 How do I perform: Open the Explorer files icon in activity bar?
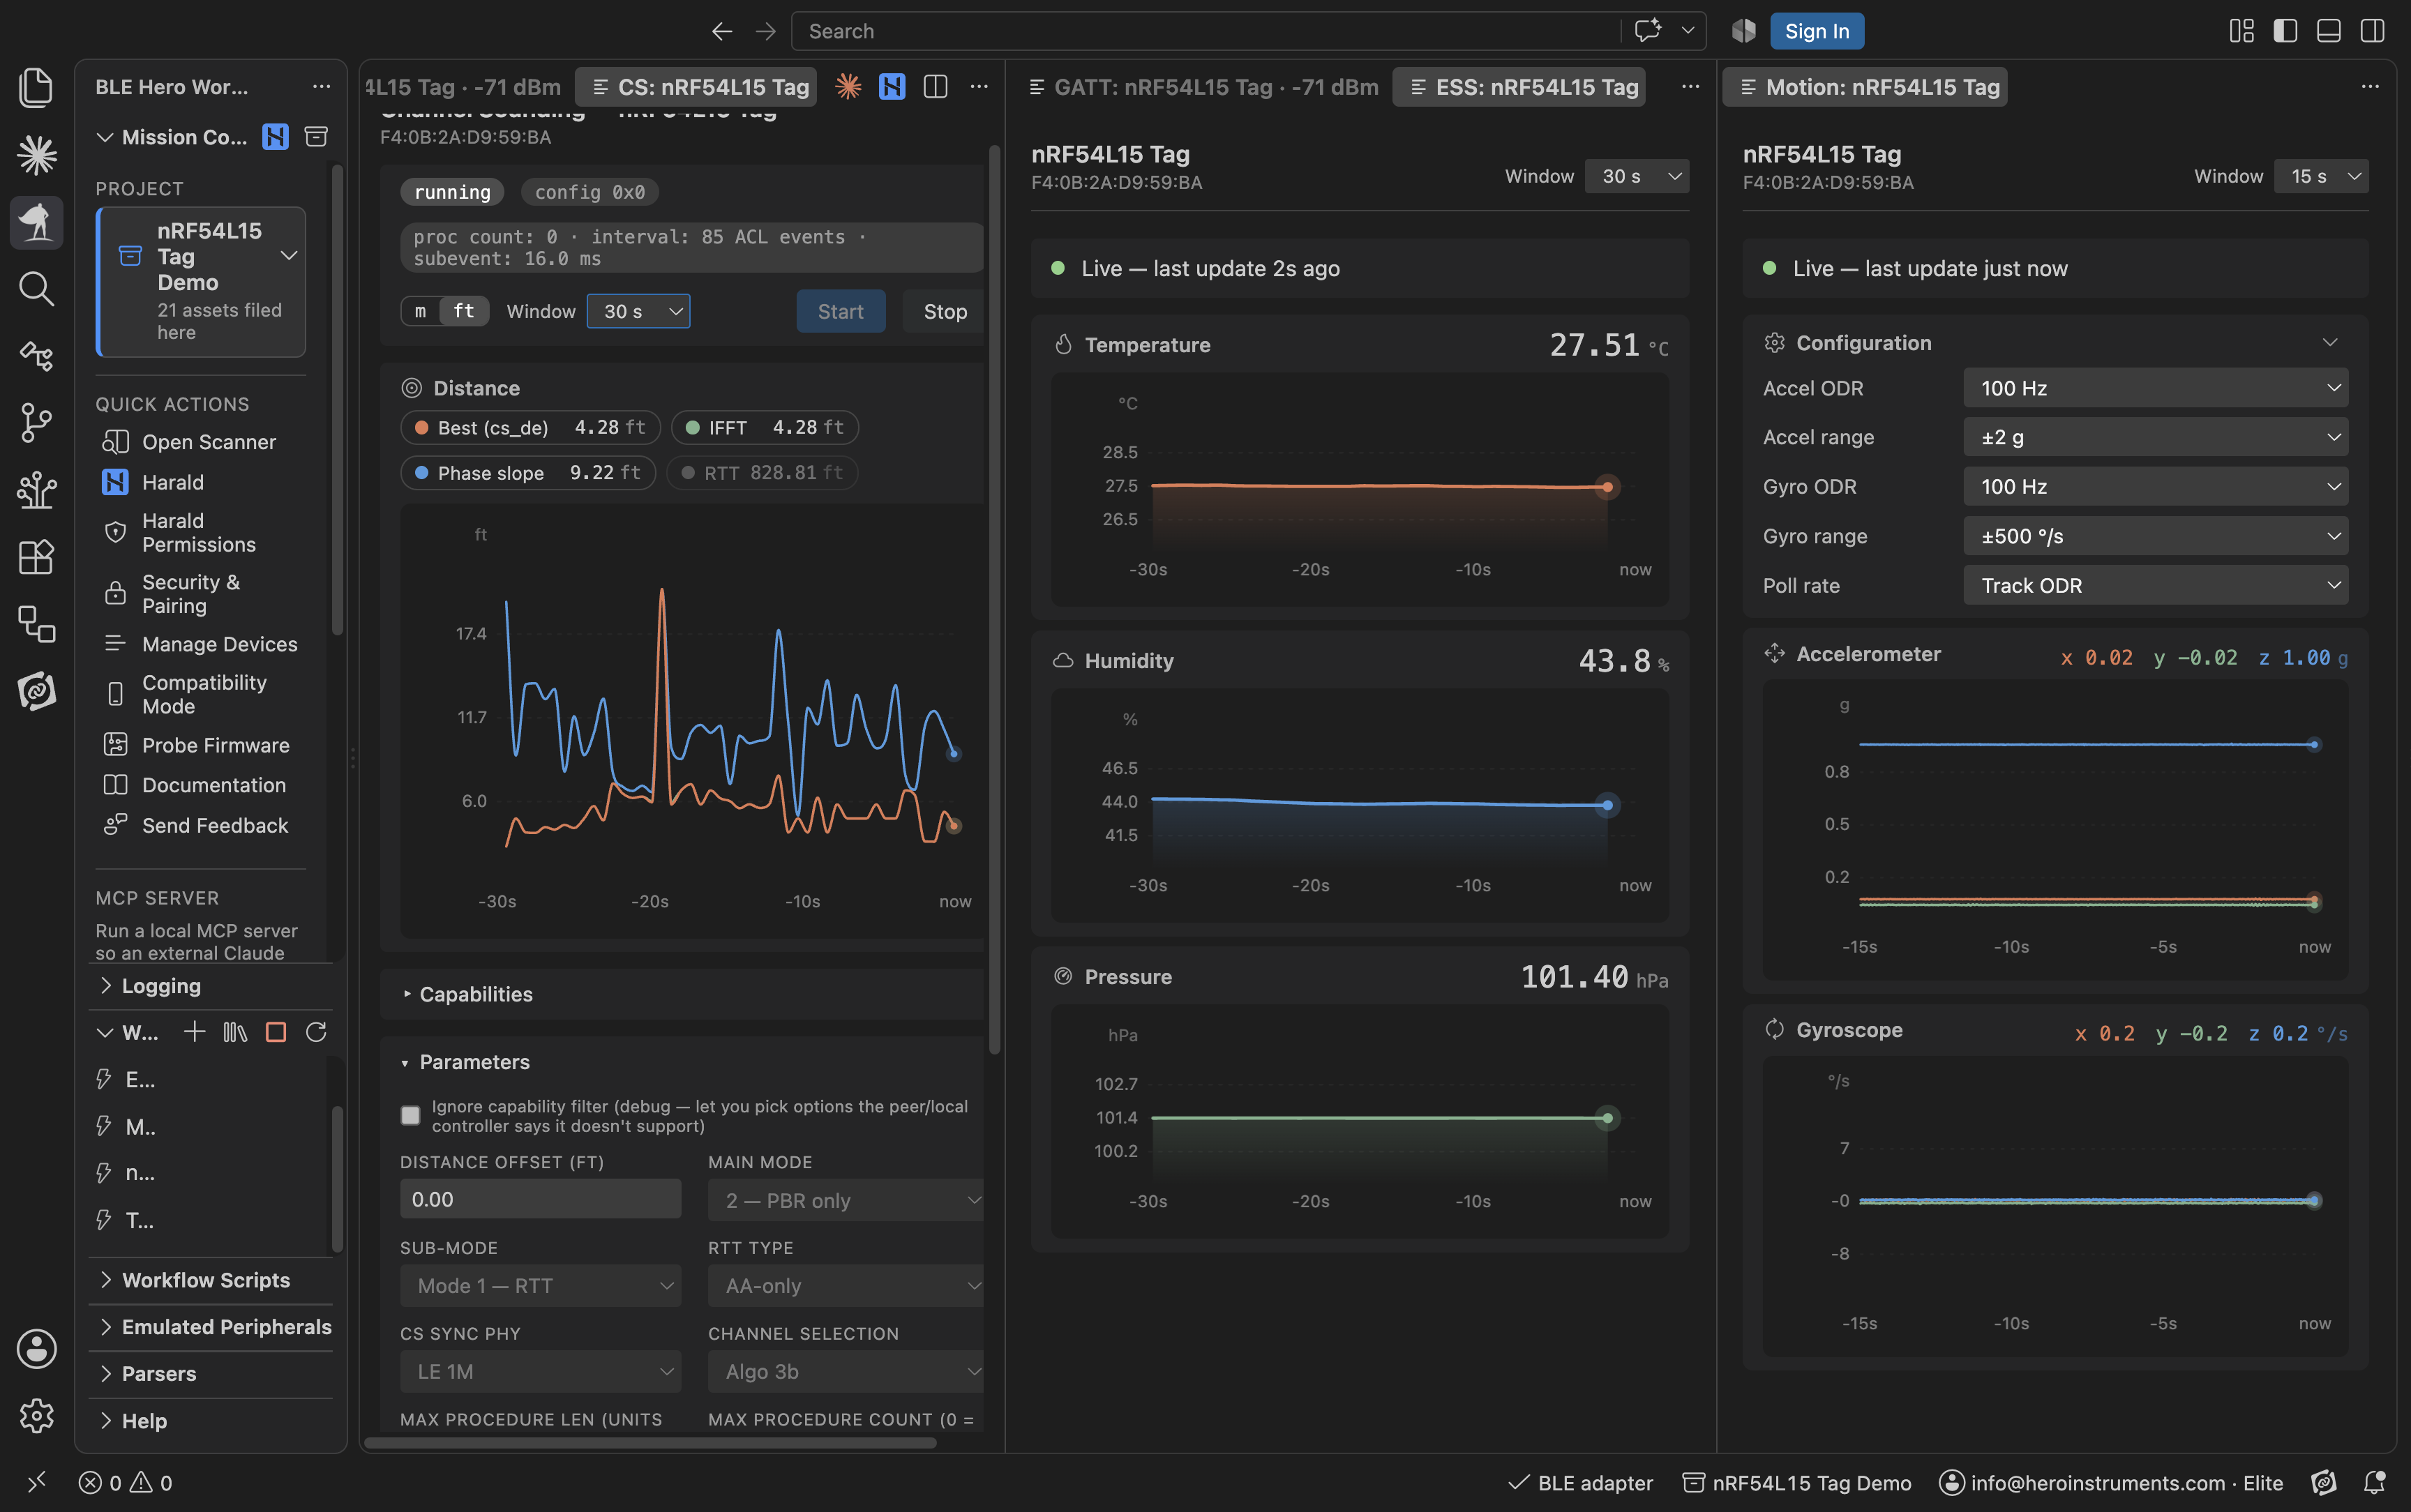pyautogui.click(x=37, y=88)
